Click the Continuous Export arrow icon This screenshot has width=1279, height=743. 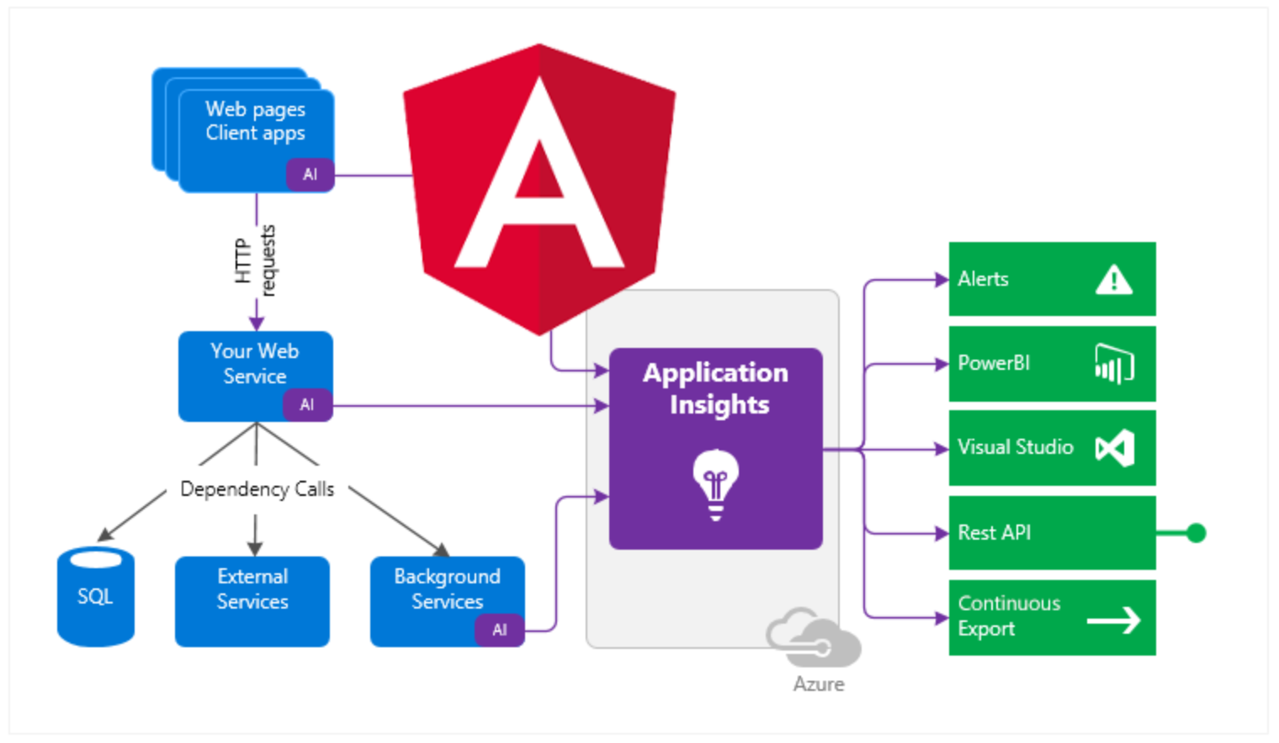coord(1113,620)
